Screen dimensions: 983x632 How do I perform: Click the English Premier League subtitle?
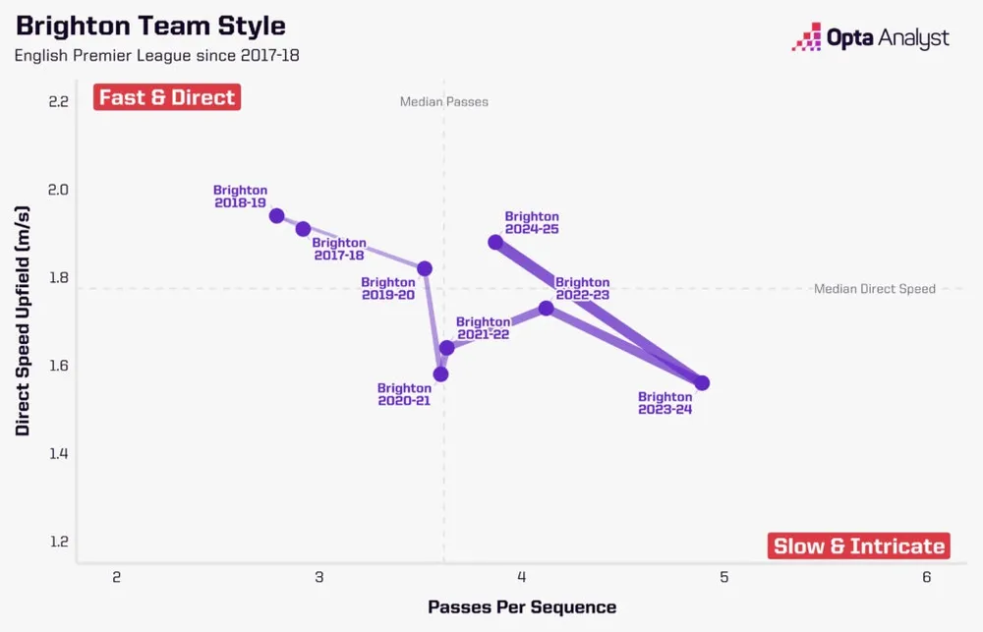pos(156,55)
